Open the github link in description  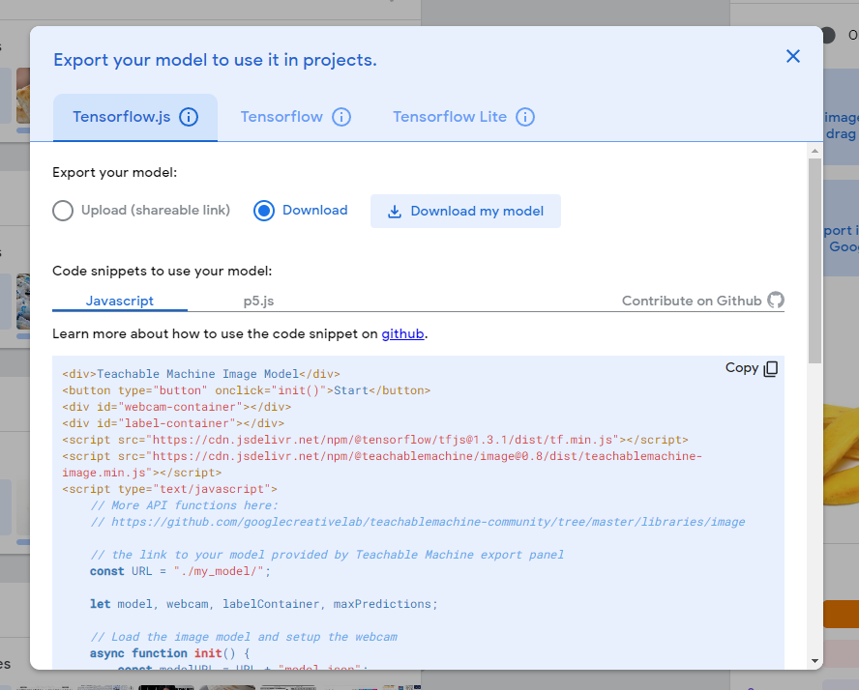point(402,333)
